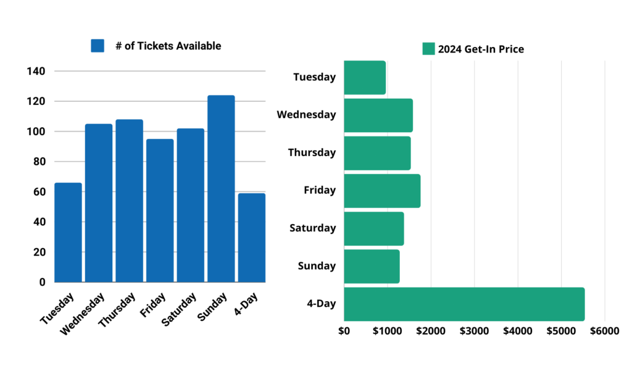
Task: Click the blue Friday tickets bar
Action: tap(160, 210)
